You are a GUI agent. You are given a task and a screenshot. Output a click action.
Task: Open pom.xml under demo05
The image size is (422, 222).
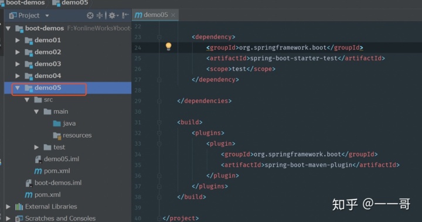point(57,171)
